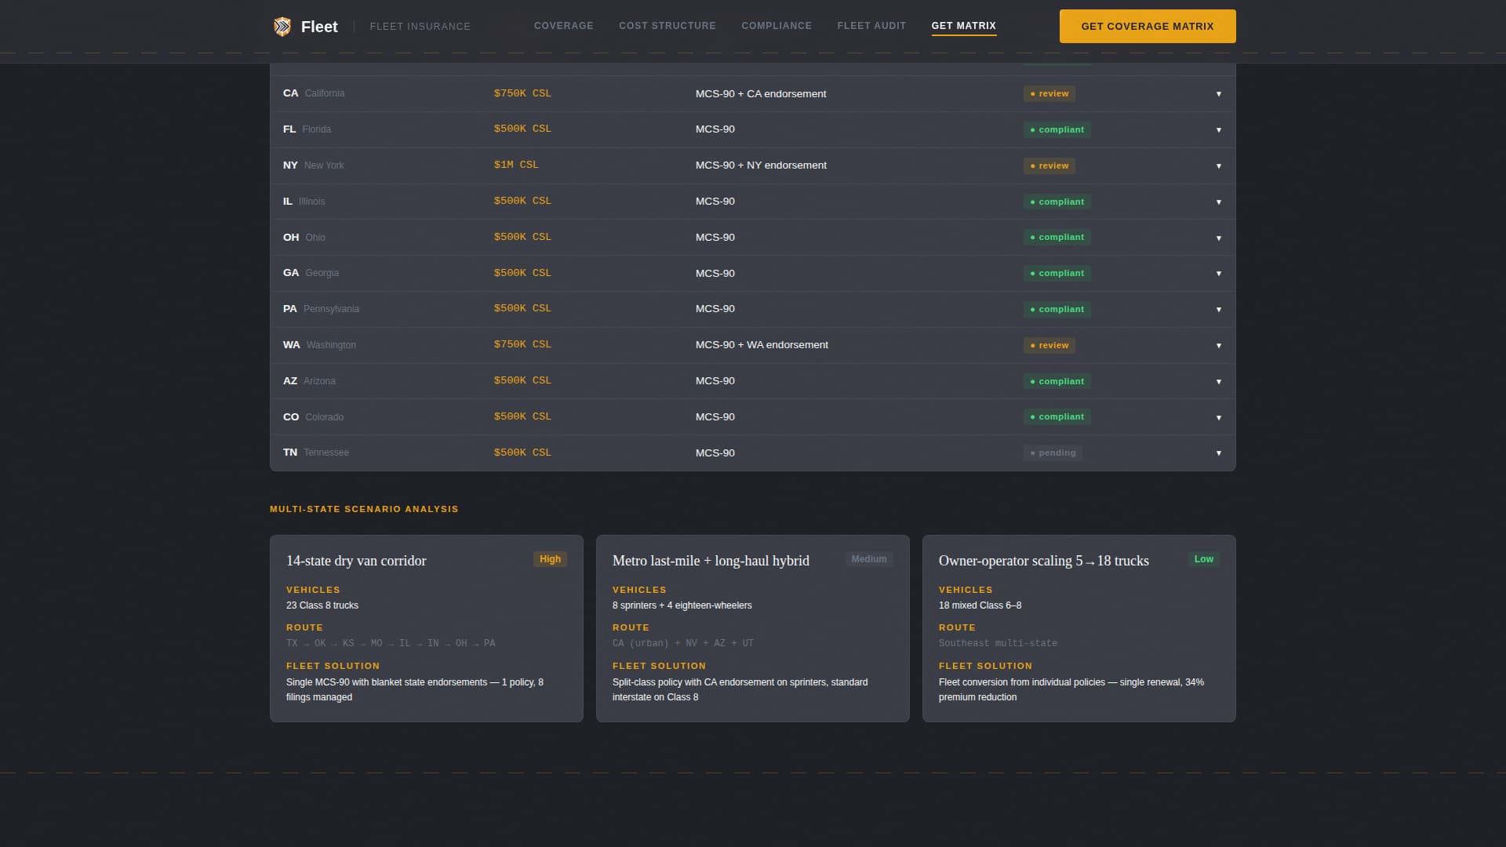Click Colorado's $500K CSL limit
1506x847 pixels.
522,416
